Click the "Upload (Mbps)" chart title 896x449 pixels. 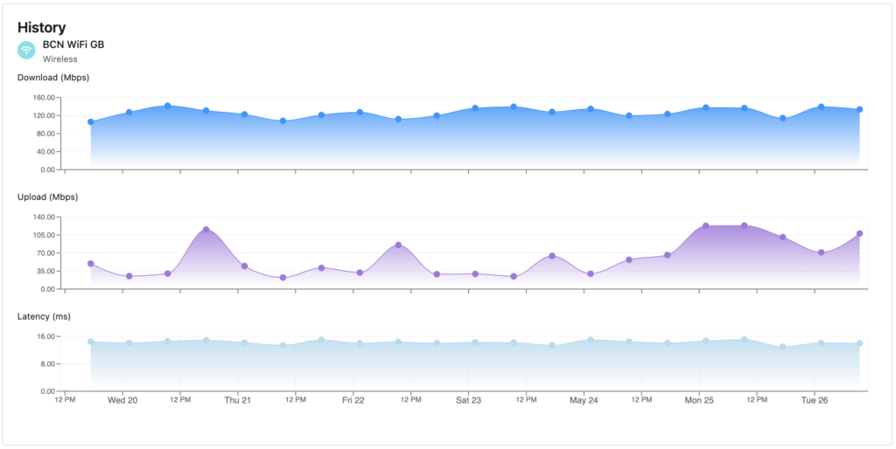click(47, 197)
